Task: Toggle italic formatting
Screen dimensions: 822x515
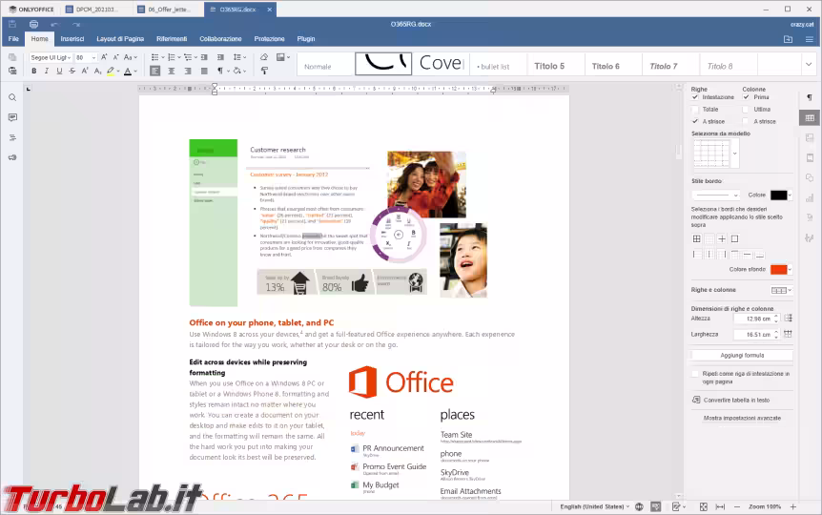Action: (47, 71)
